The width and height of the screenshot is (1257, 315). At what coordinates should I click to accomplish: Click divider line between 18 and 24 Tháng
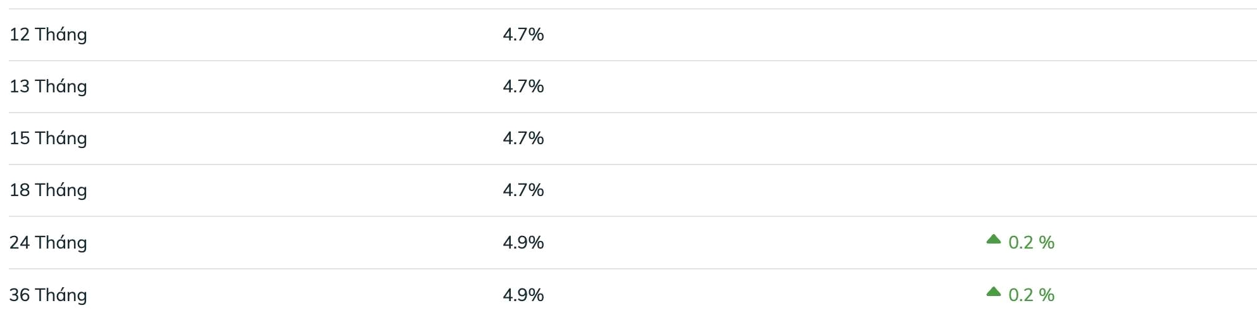(x=633, y=216)
